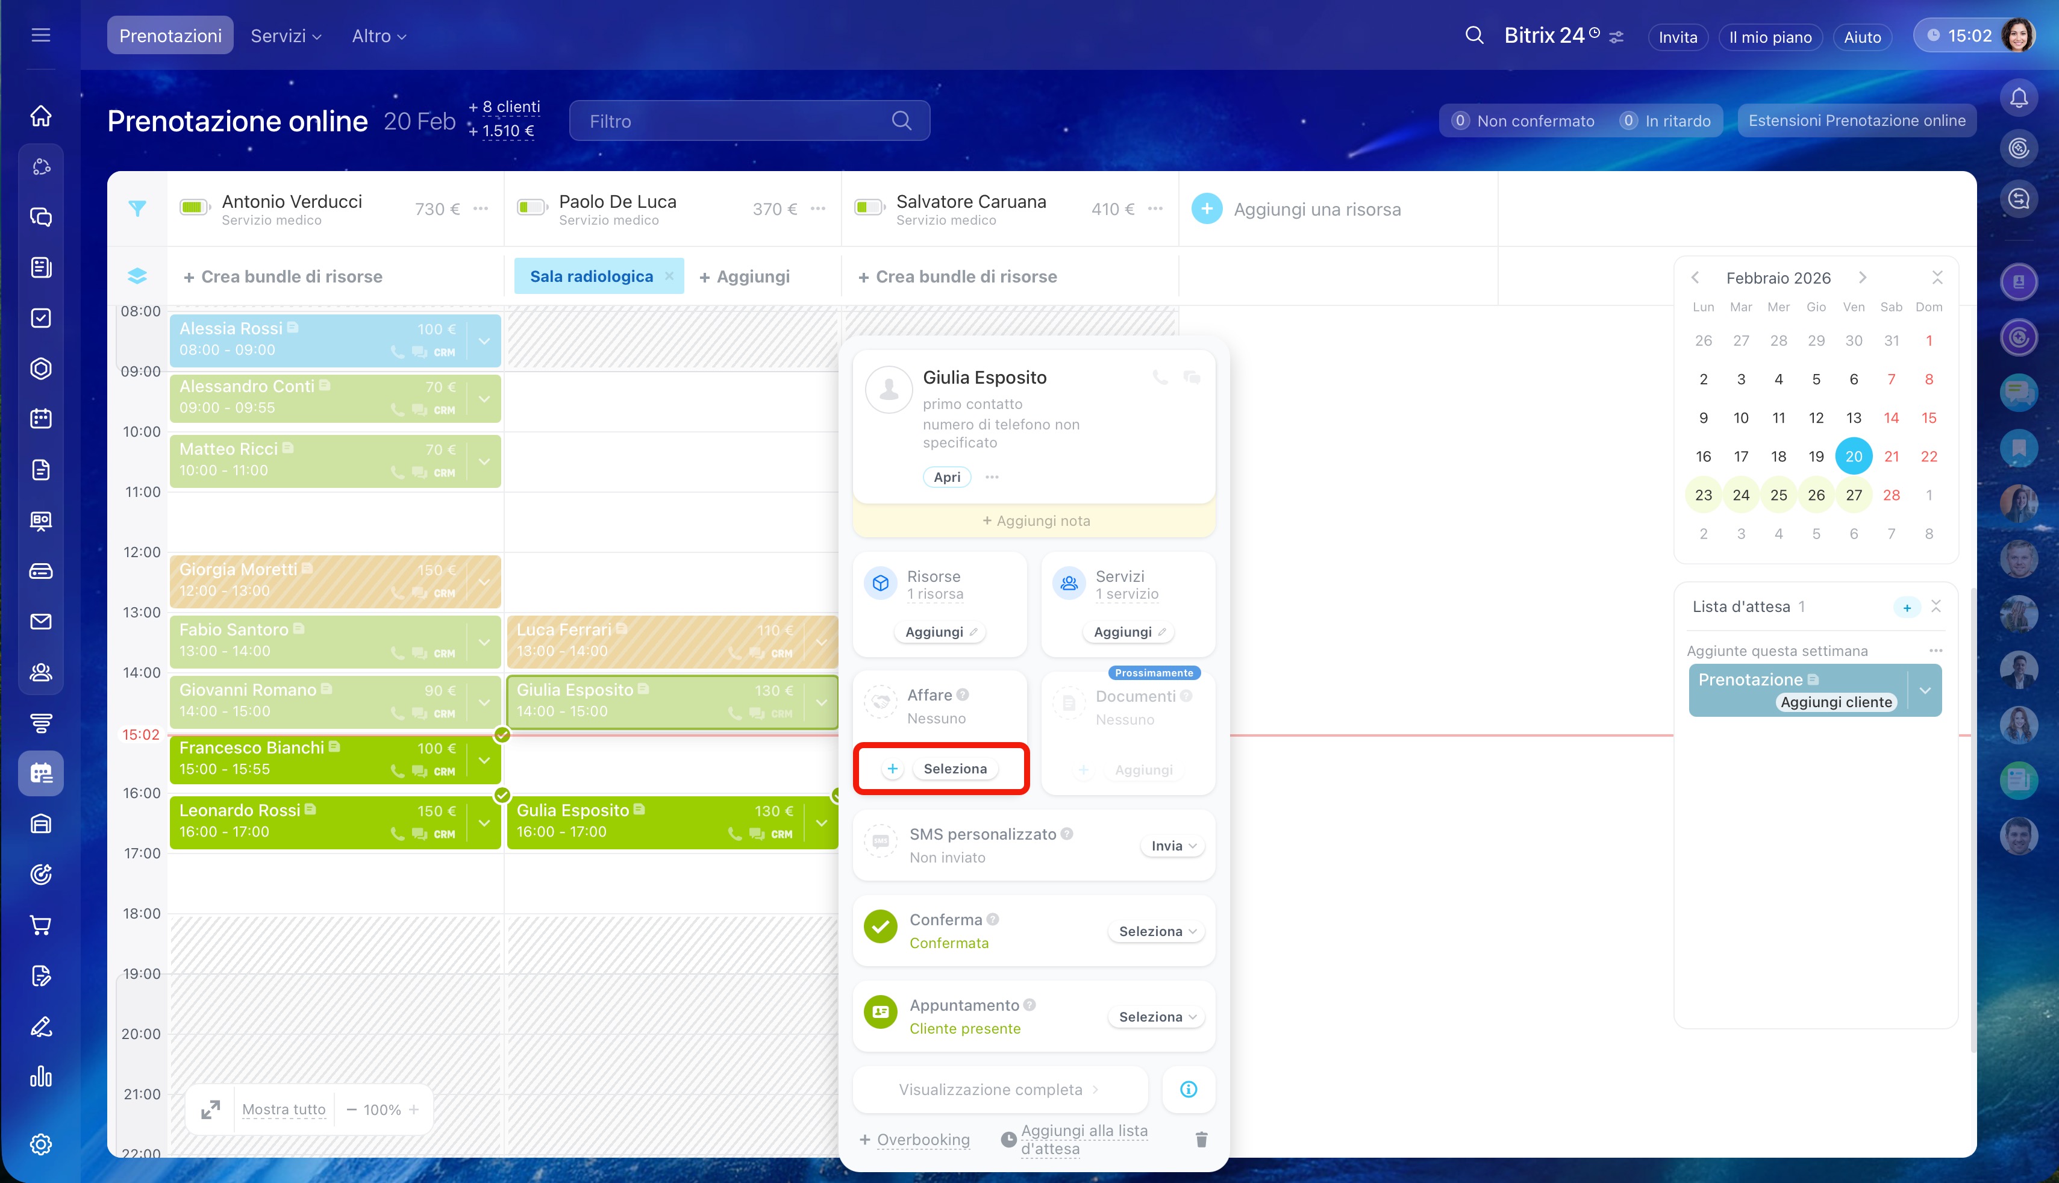Open the home icon in left sidebar
Image resolution: width=2059 pixels, height=1183 pixels.
40,116
